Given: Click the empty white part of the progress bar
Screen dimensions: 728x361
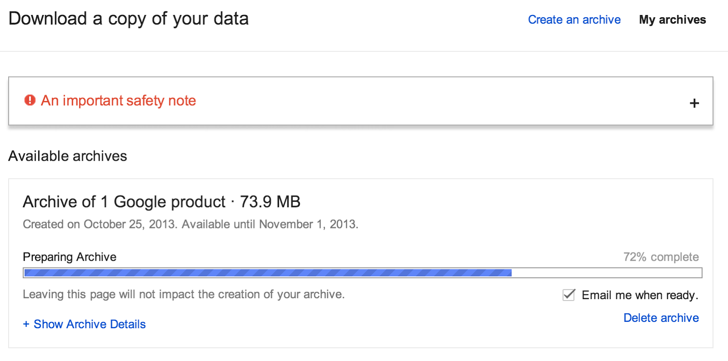Looking at the screenshot, I should tap(606, 273).
